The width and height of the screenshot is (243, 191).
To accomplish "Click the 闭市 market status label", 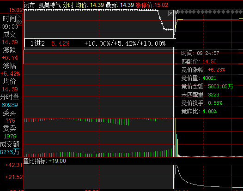I will tap(29, 5).
